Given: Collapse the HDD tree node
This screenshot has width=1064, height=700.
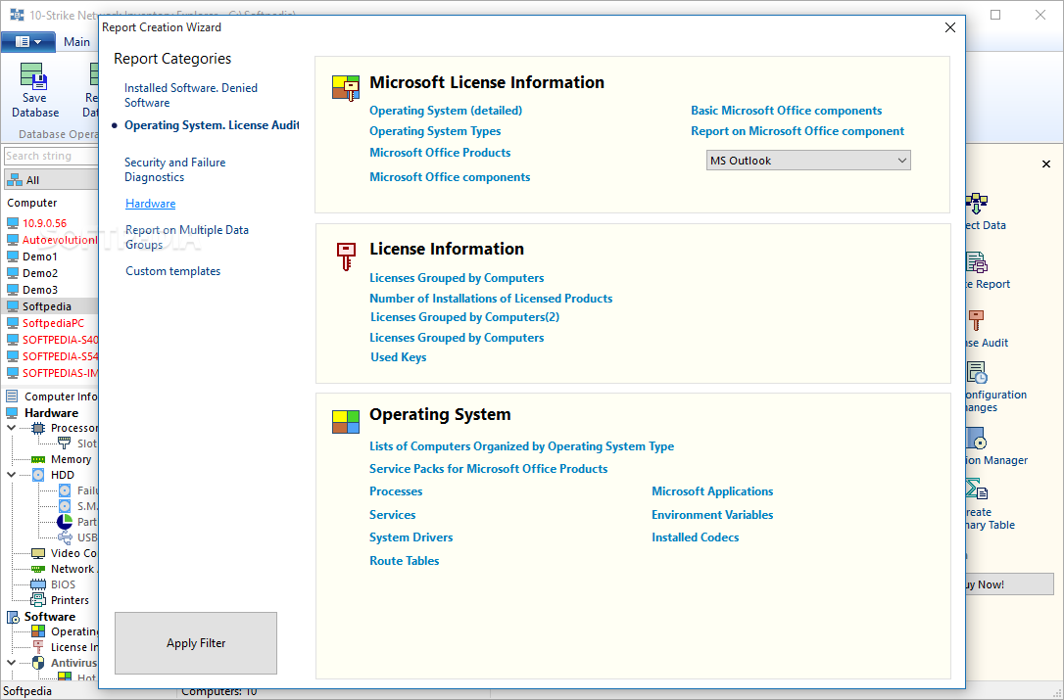Looking at the screenshot, I should (12, 475).
